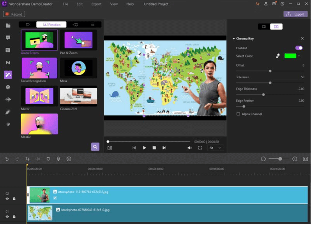This screenshot has width=311, height=225.
Task: Adjust the Tolerance slider
Action: (x=270, y=83)
